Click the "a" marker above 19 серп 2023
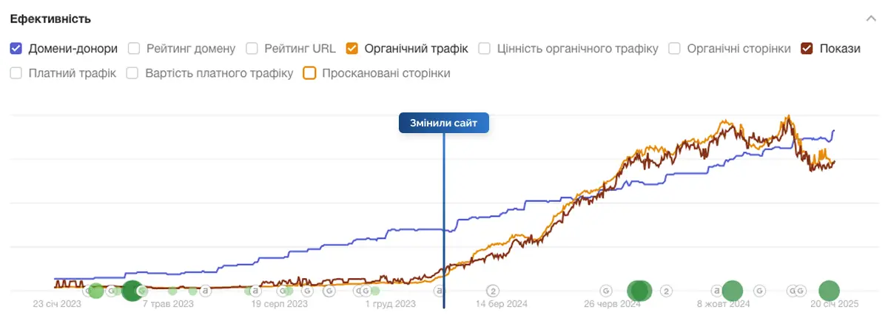The height and width of the screenshot is (318, 888). point(255,291)
